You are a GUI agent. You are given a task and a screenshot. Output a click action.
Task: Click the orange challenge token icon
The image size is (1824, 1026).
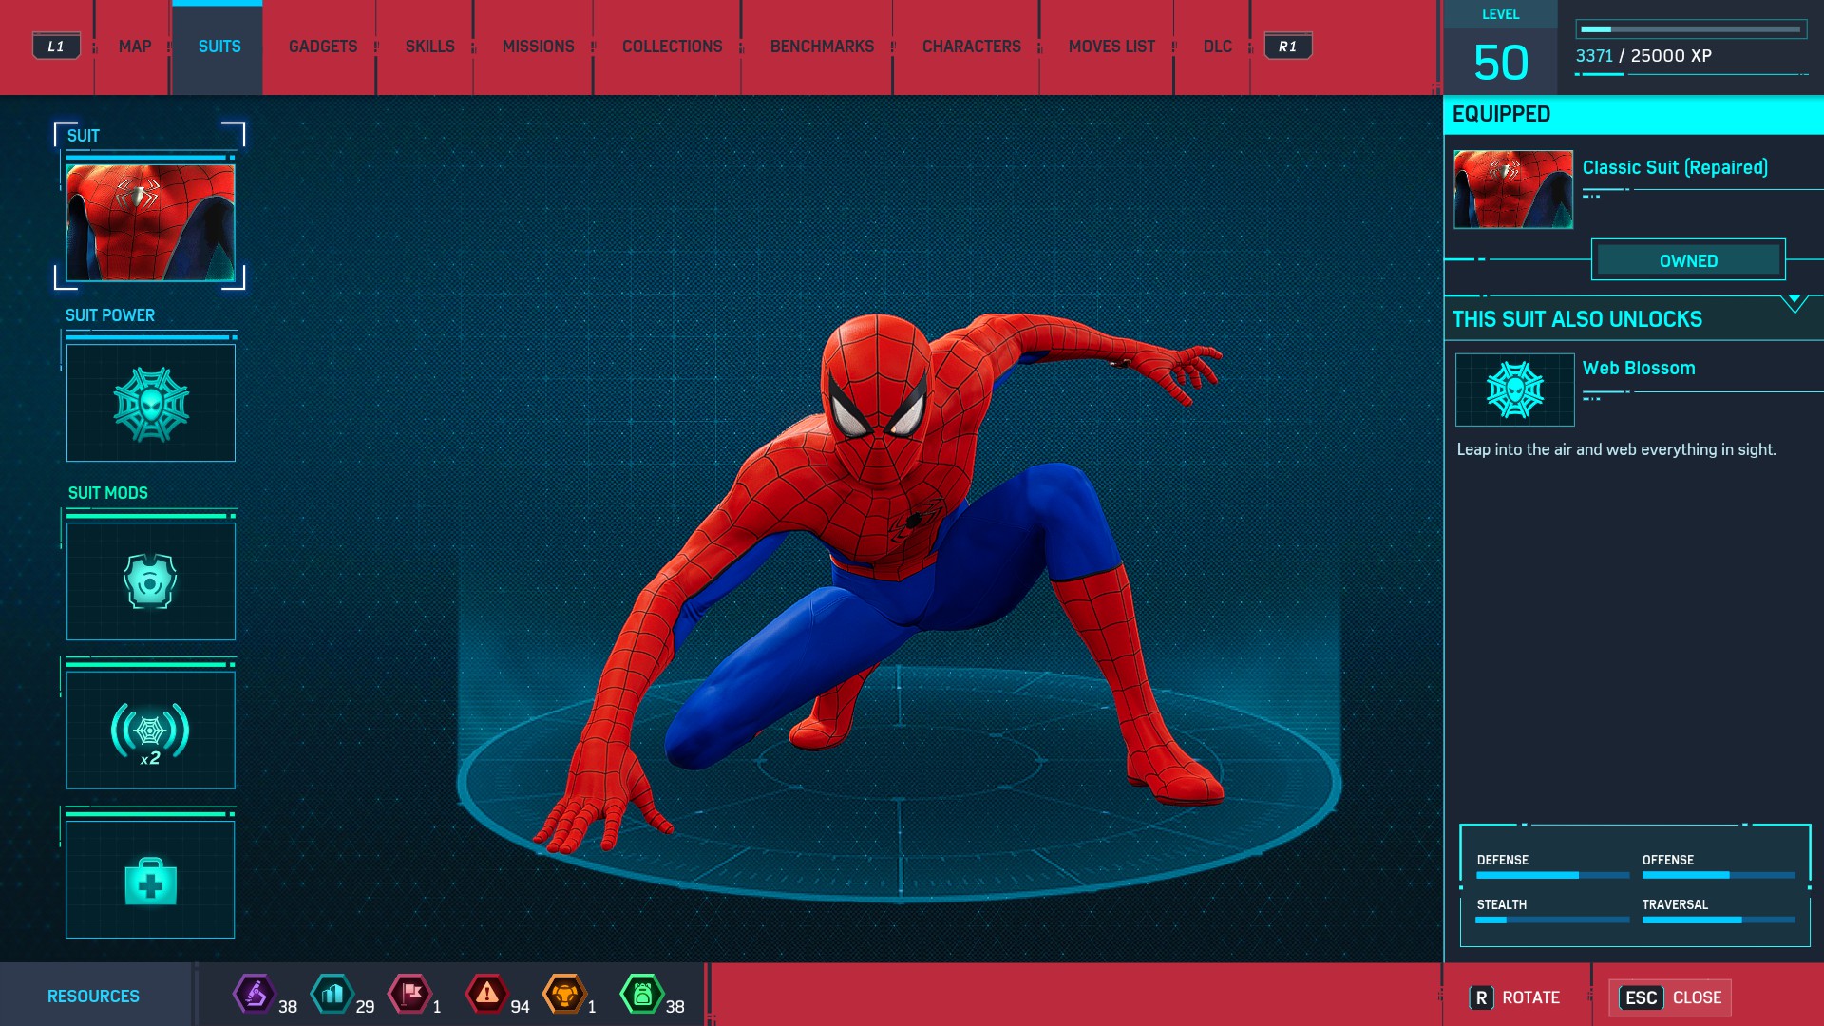point(564,995)
